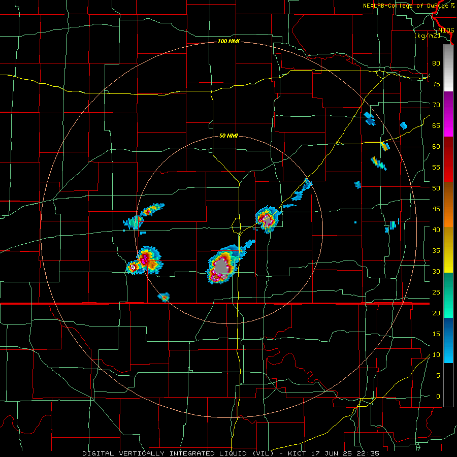This screenshot has height=457, width=457.
Task: Click the legend value 0 at scale bottom
Action: click(x=438, y=397)
